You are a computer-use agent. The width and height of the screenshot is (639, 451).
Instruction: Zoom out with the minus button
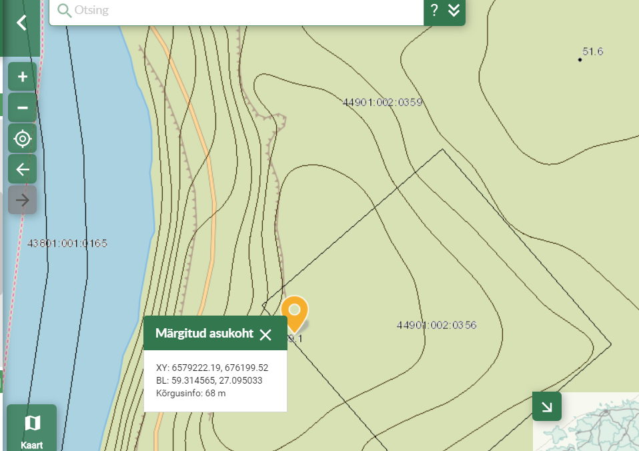[x=23, y=107]
